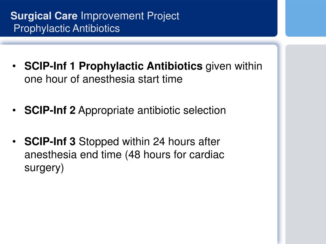This screenshot has width=326, height=244.
Task: Select the bold 'Prophylactic Antibiotics' bullet text
Action: [140, 66]
